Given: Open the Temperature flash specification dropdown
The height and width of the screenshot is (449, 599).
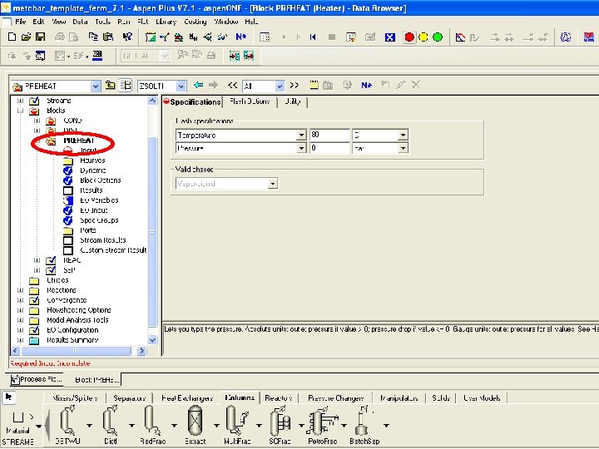Looking at the screenshot, I should pos(301,135).
